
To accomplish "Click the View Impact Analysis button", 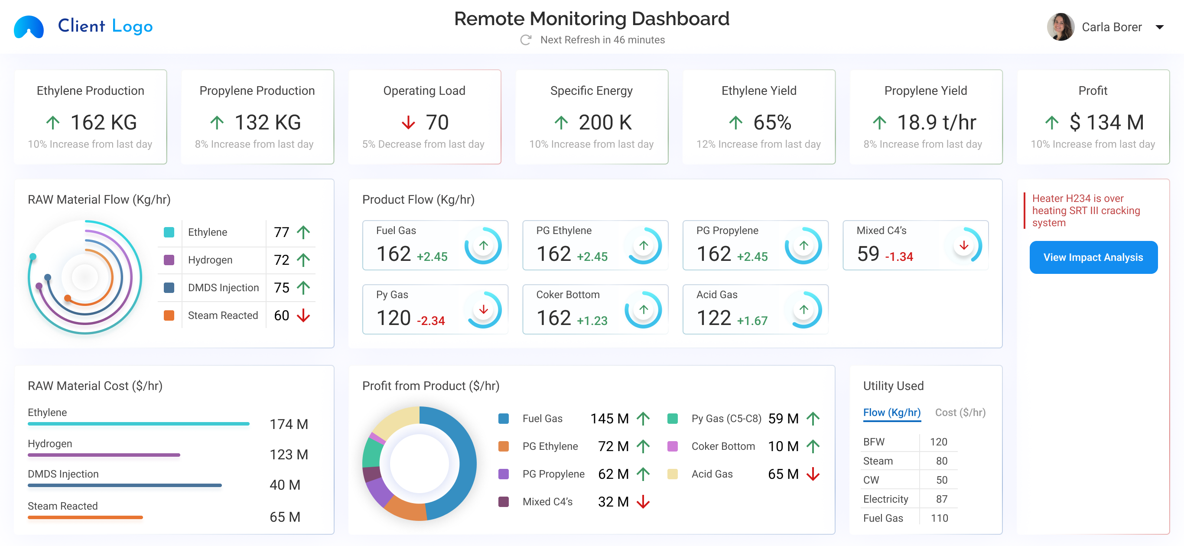I will [x=1093, y=257].
